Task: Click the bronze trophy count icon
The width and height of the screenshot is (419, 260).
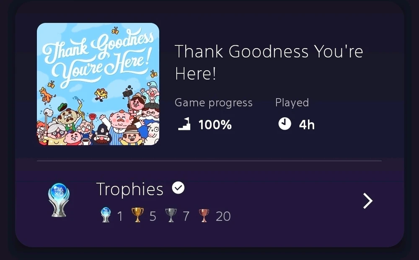Action: click(x=204, y=216)
